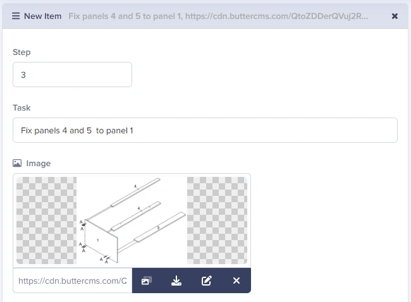Viewport: 411px width, 302px height.
Task: Click panel 5 rail in the diagram
Action: 159,227
